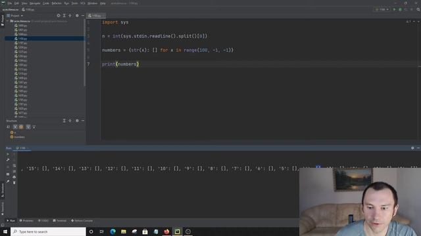This screenshot has height=236, width=421.
Task: Open Structure panel settings gear
Action: coord(77,121)
